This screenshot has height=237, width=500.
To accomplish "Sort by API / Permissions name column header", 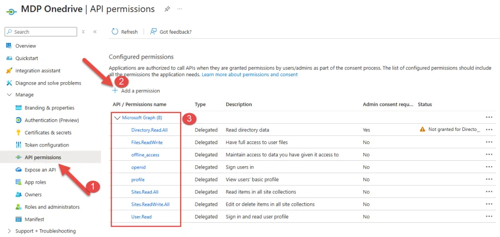I will point(139,104).
